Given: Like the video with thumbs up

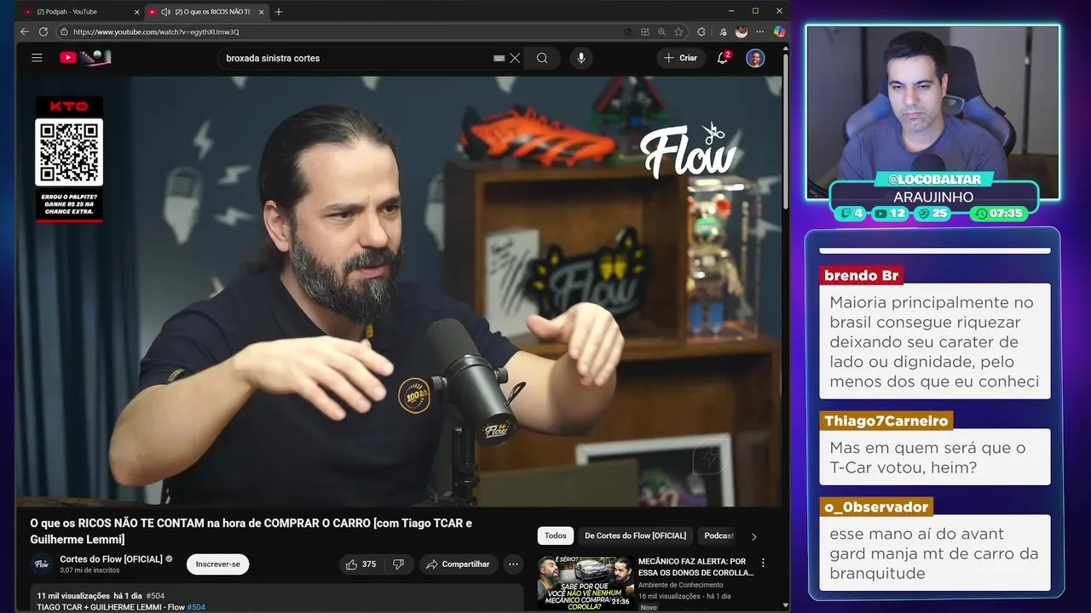Looking at the screenshot, I should pos(361,564).
